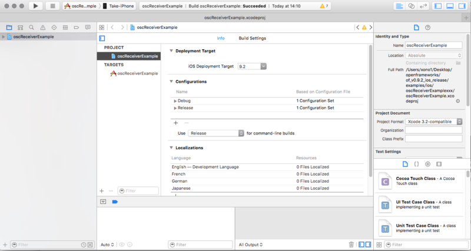Open the All Output dropdown

251,245
